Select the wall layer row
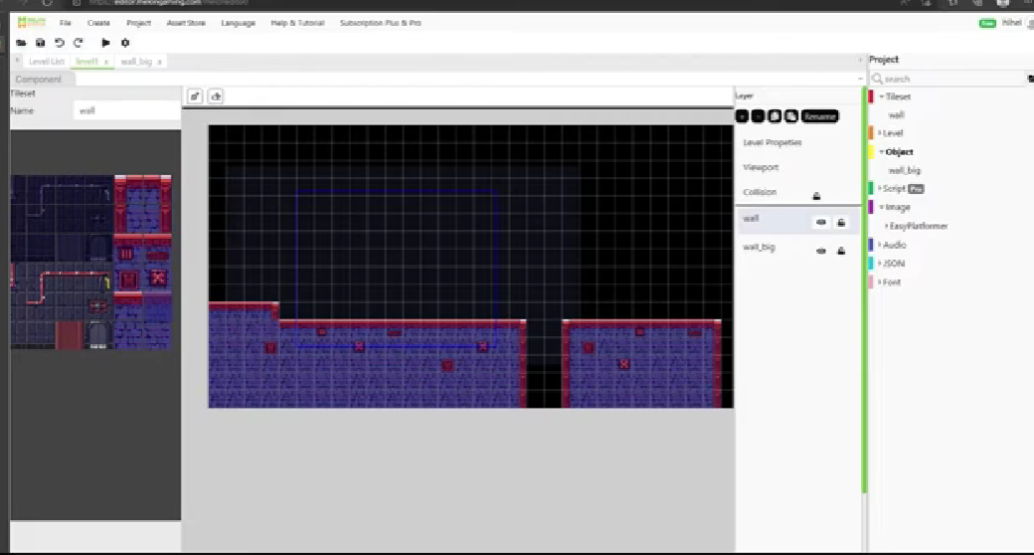The image size is (1034, 555). (x=798, y=220)
